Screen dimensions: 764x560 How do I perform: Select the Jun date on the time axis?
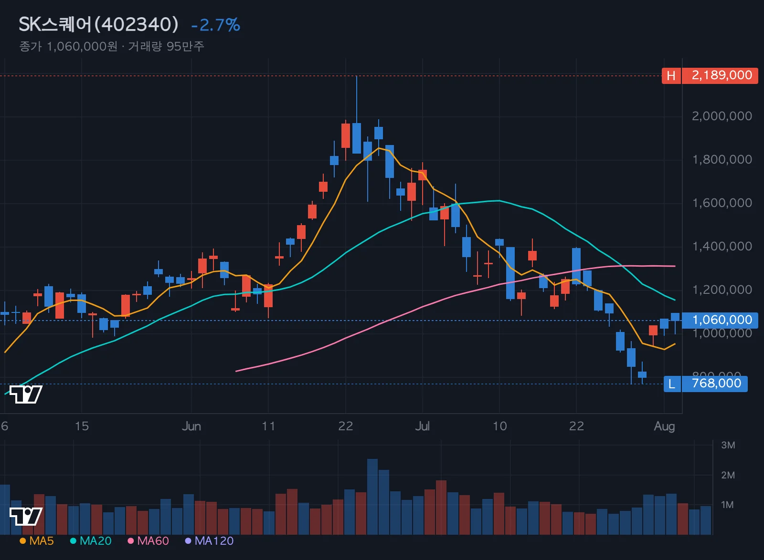click(191, 426)
